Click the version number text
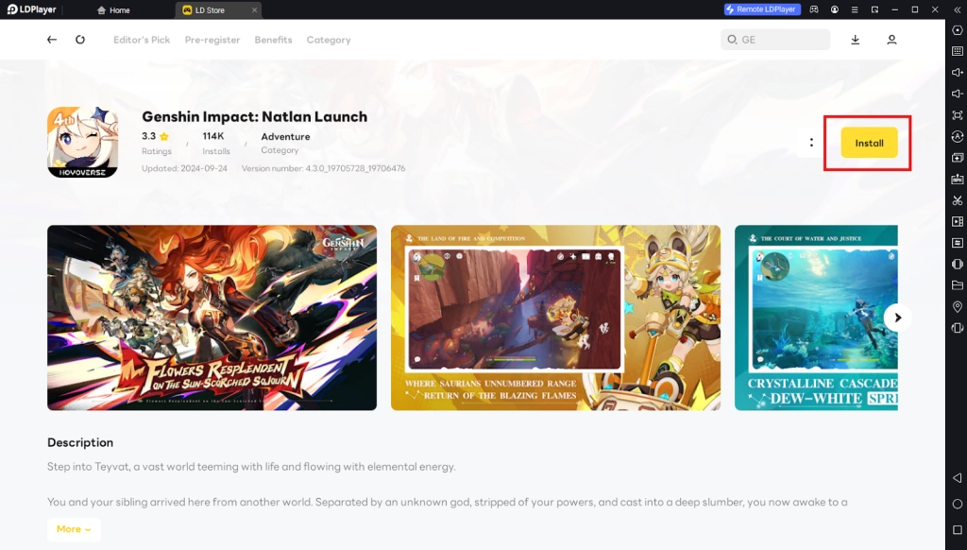 [x=323, y=168]
